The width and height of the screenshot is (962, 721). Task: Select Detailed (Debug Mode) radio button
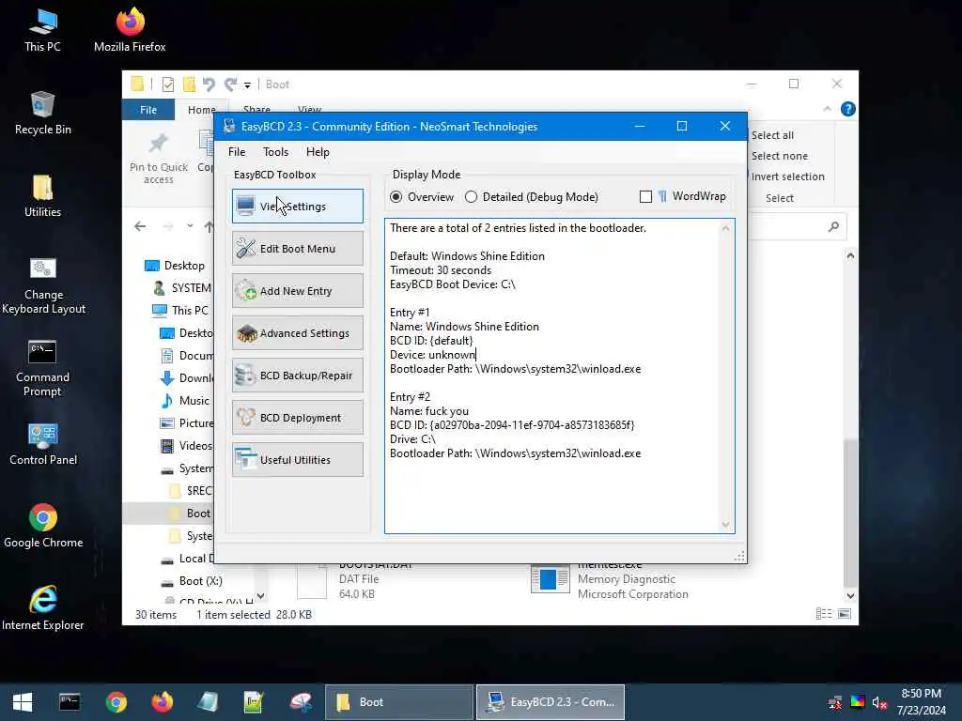tap(532, 197)
